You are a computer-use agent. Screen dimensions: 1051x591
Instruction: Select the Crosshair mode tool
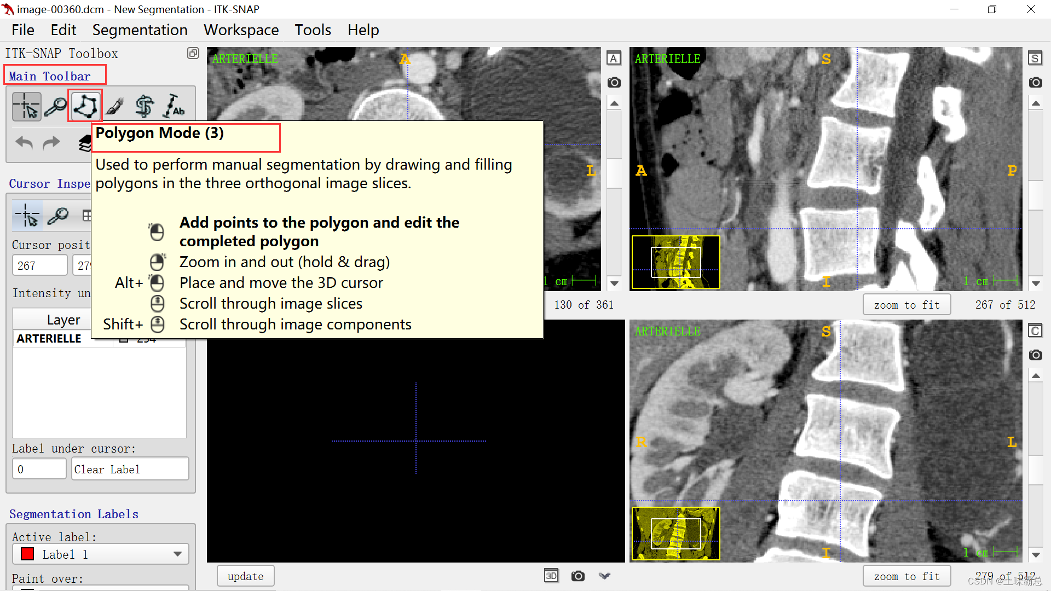click(26, 106)
